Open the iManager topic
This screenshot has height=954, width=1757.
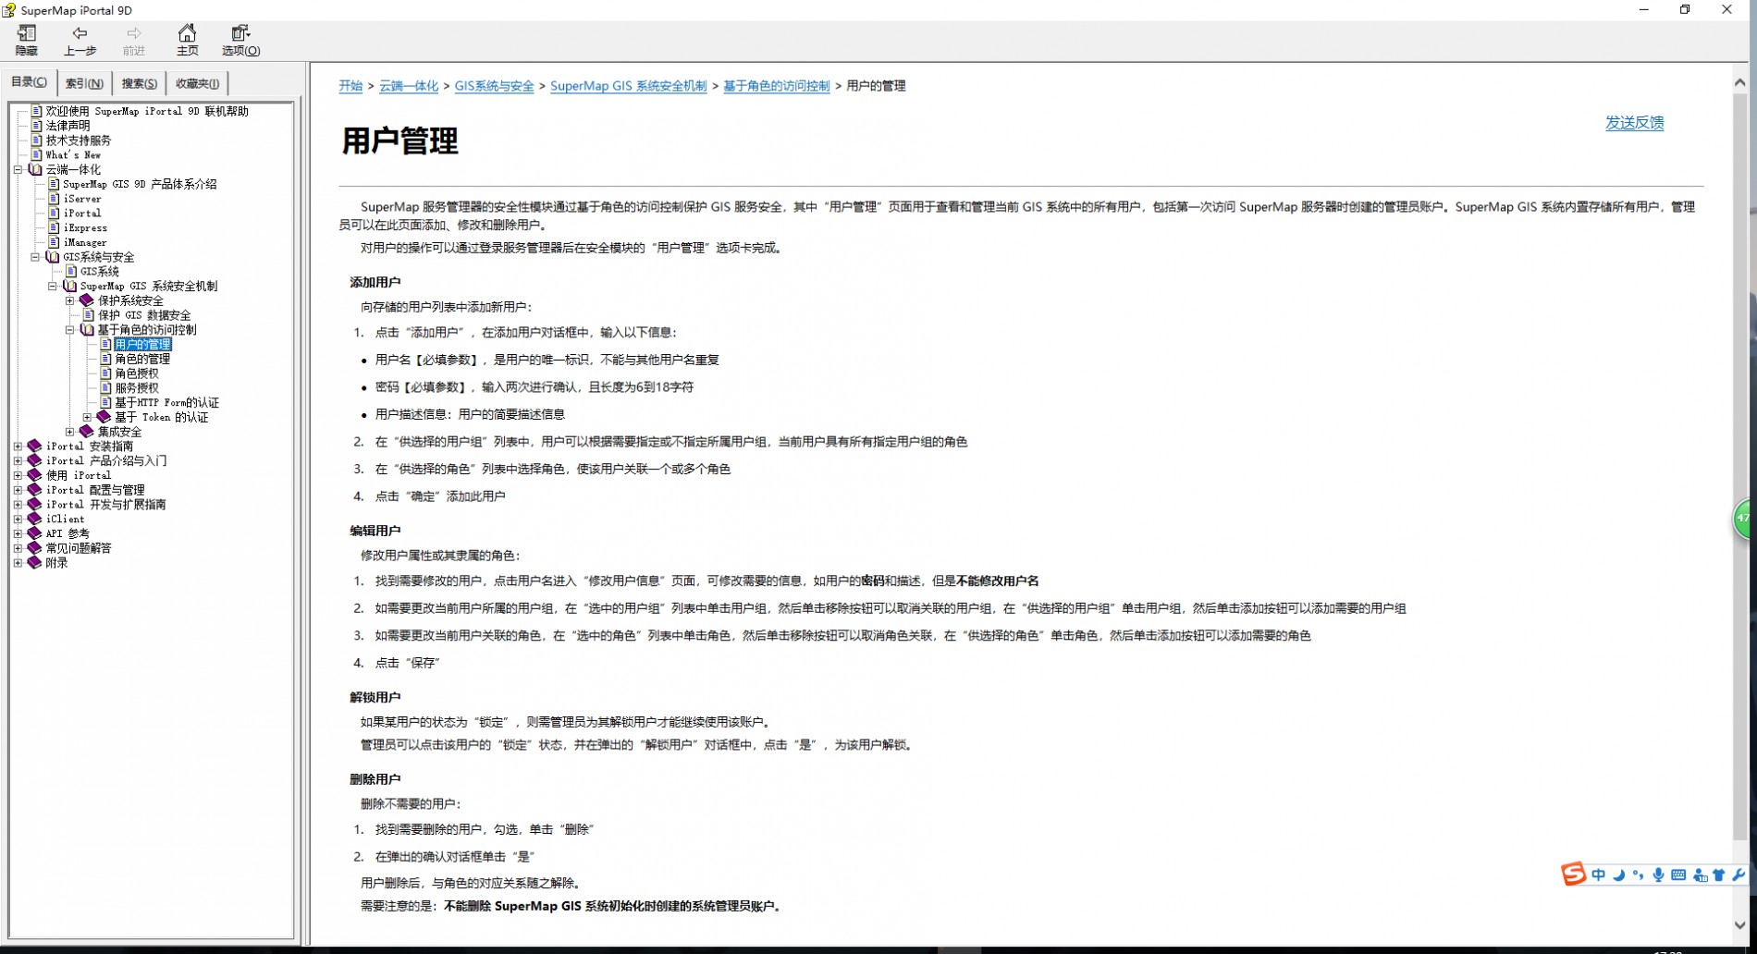[85, 242]
